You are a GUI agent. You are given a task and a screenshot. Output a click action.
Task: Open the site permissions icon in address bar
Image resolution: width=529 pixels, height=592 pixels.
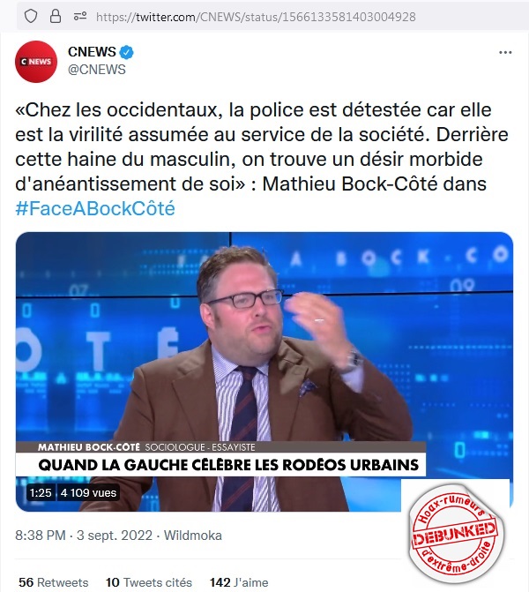tap(80, 17)
